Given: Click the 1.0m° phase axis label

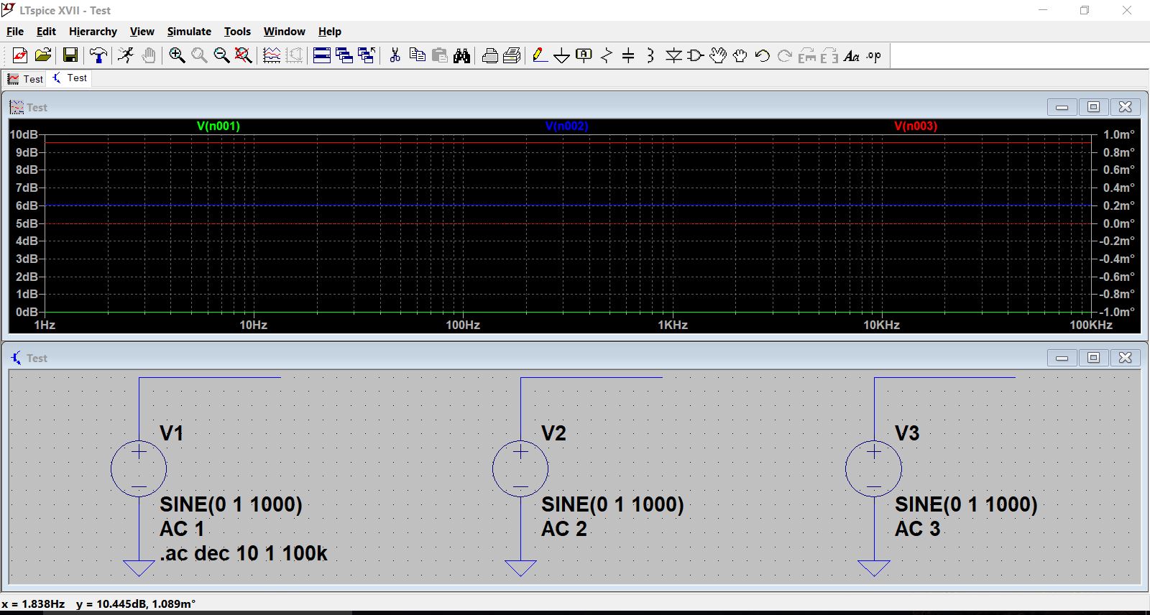Looking at the screenshot, I should point(1119,134).
